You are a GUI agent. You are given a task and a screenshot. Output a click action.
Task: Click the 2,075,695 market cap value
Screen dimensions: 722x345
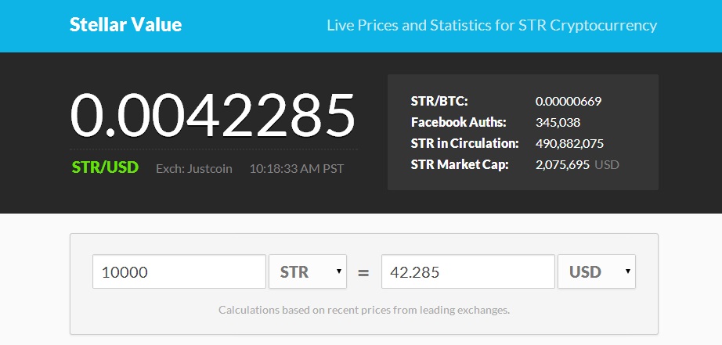click(x=563, y=164)
